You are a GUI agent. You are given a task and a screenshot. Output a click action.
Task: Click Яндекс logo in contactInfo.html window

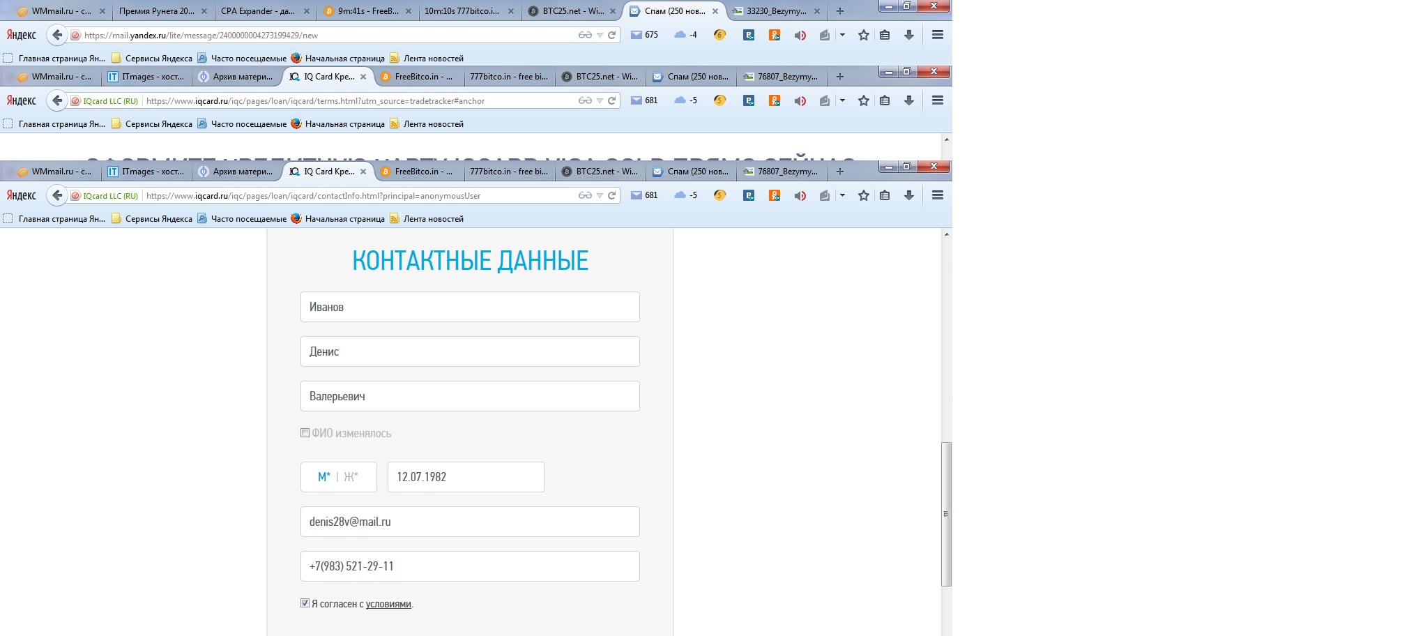tap(22, 196)
